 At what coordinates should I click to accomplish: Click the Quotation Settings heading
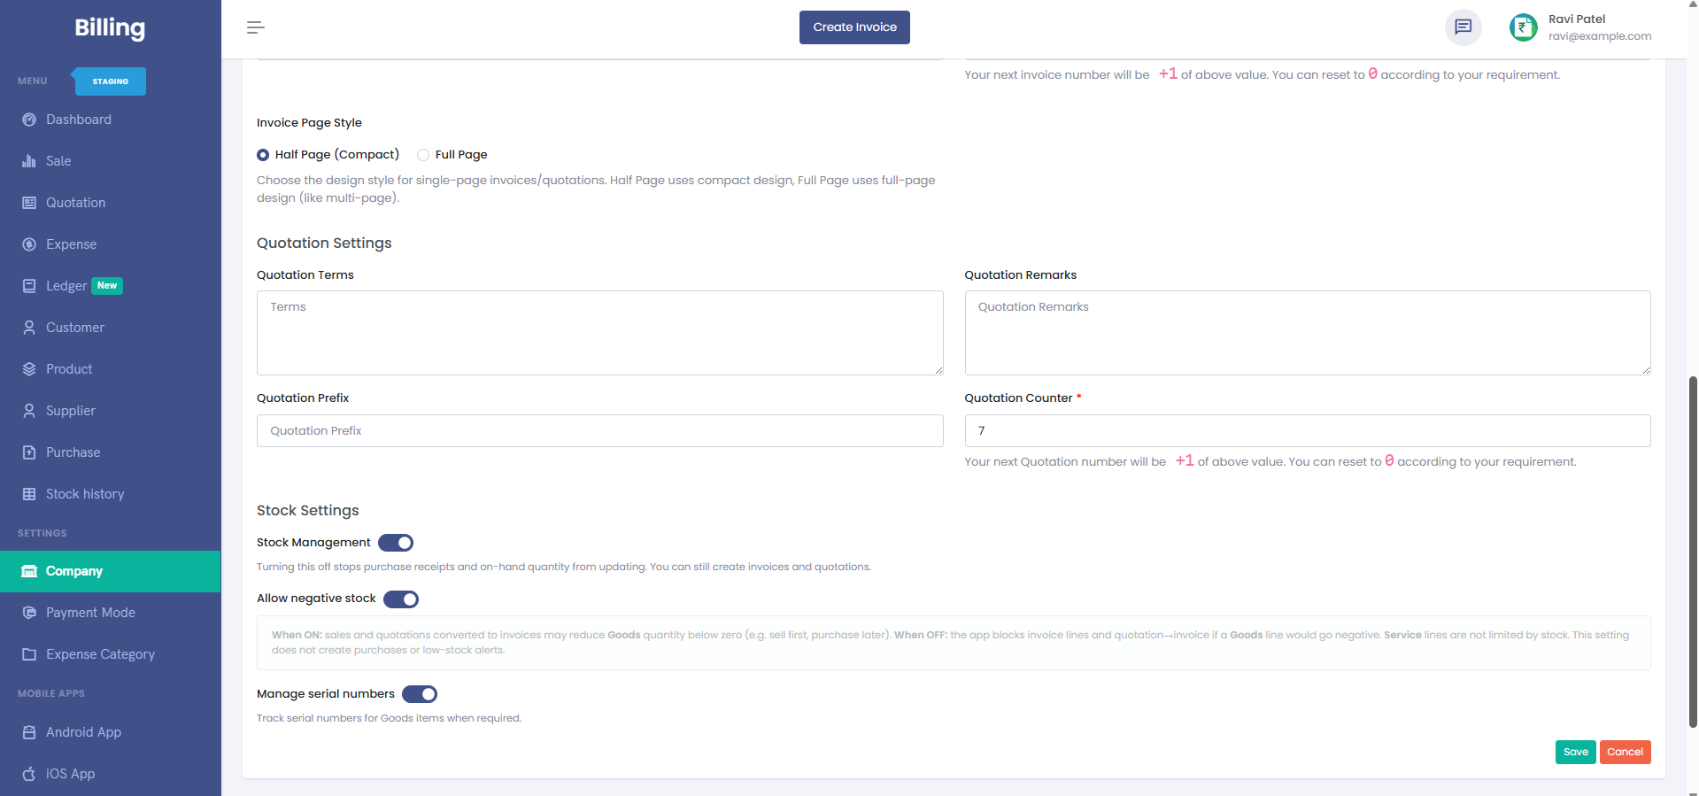(324, 243)
